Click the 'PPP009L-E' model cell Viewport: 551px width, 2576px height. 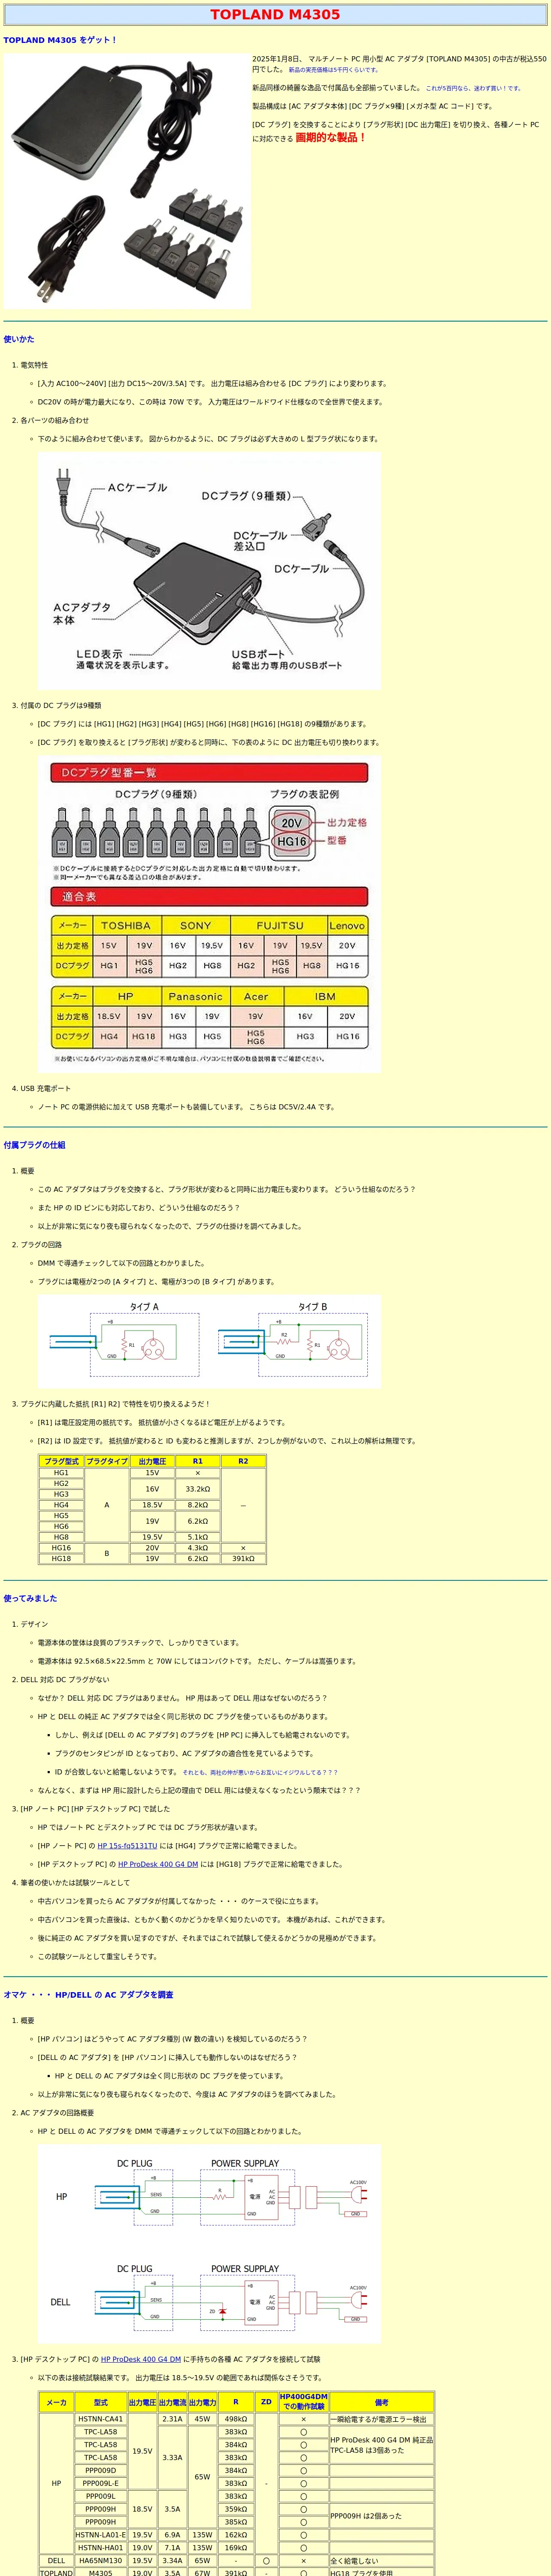click(100, 2483)
